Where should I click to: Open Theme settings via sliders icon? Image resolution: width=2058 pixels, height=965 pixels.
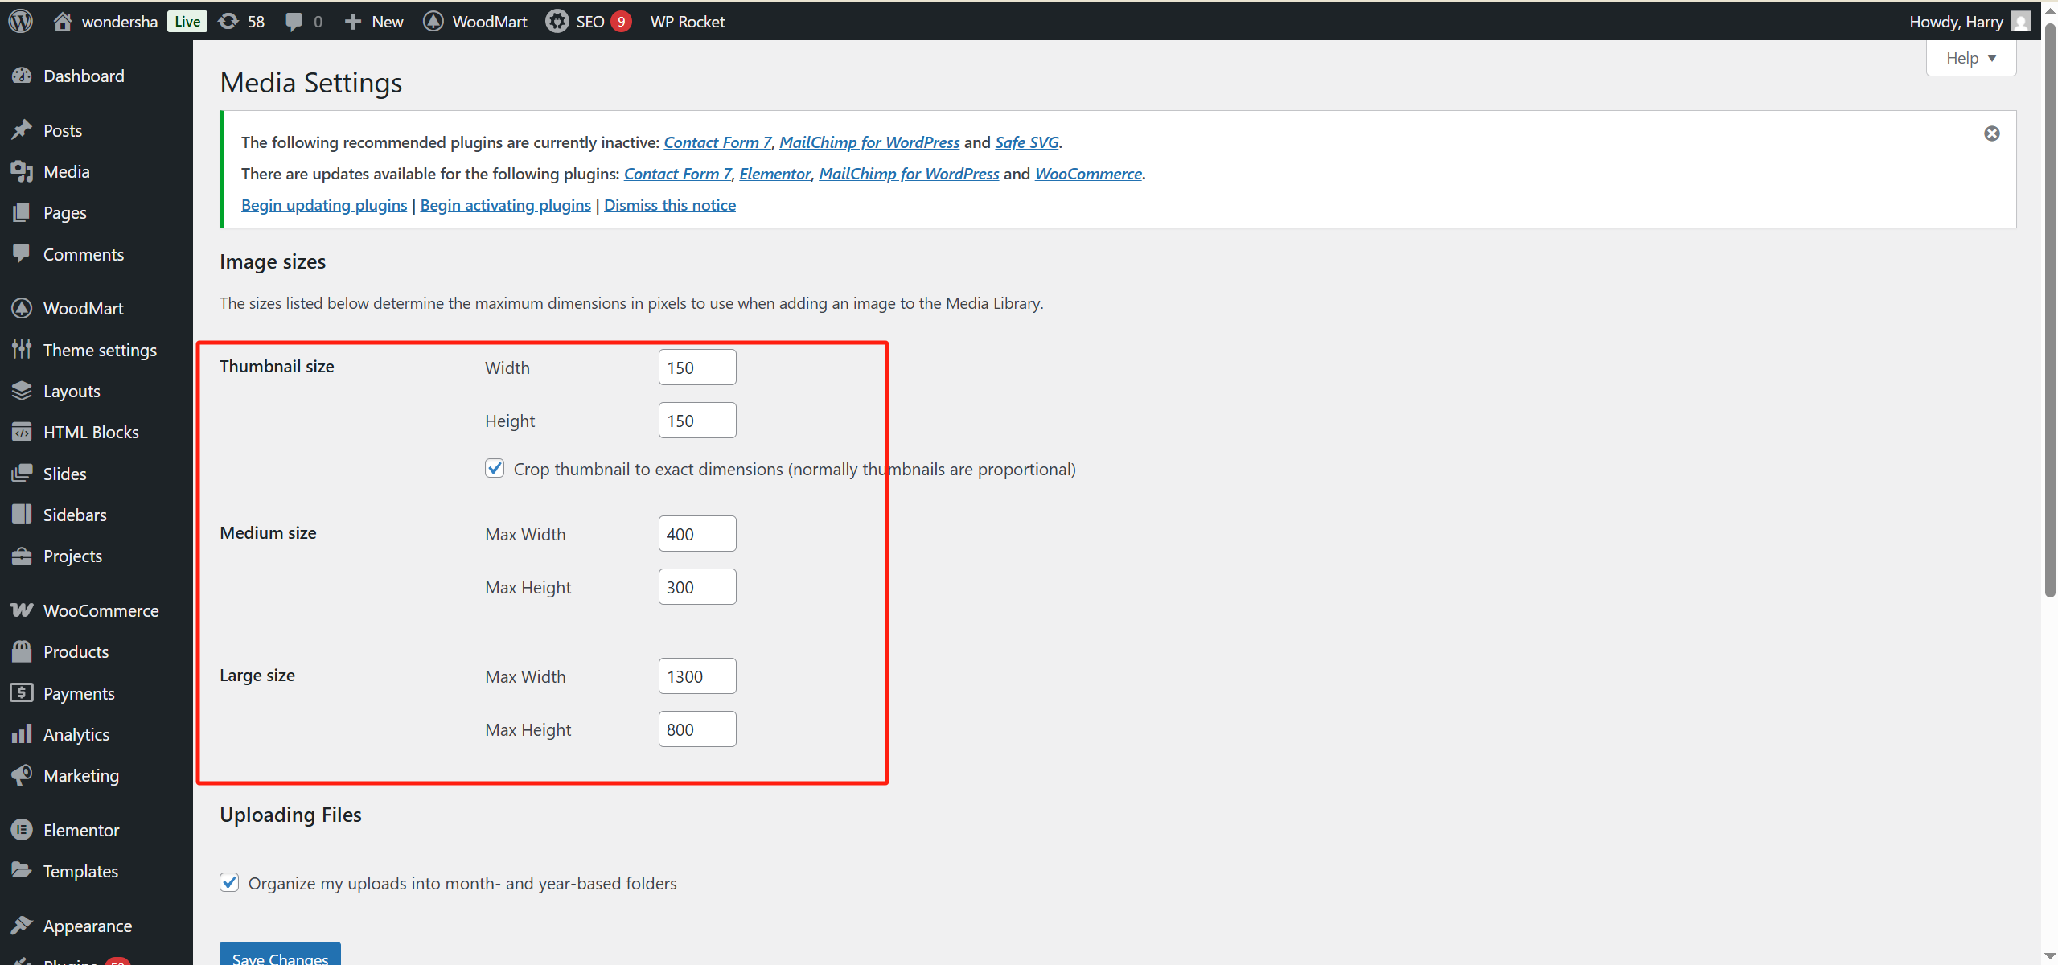coord(22,349)
